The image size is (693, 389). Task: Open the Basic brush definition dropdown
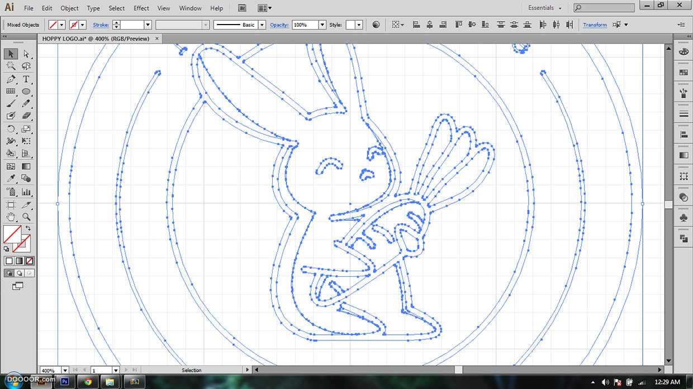pyautogui.click(x=262, y=25)
